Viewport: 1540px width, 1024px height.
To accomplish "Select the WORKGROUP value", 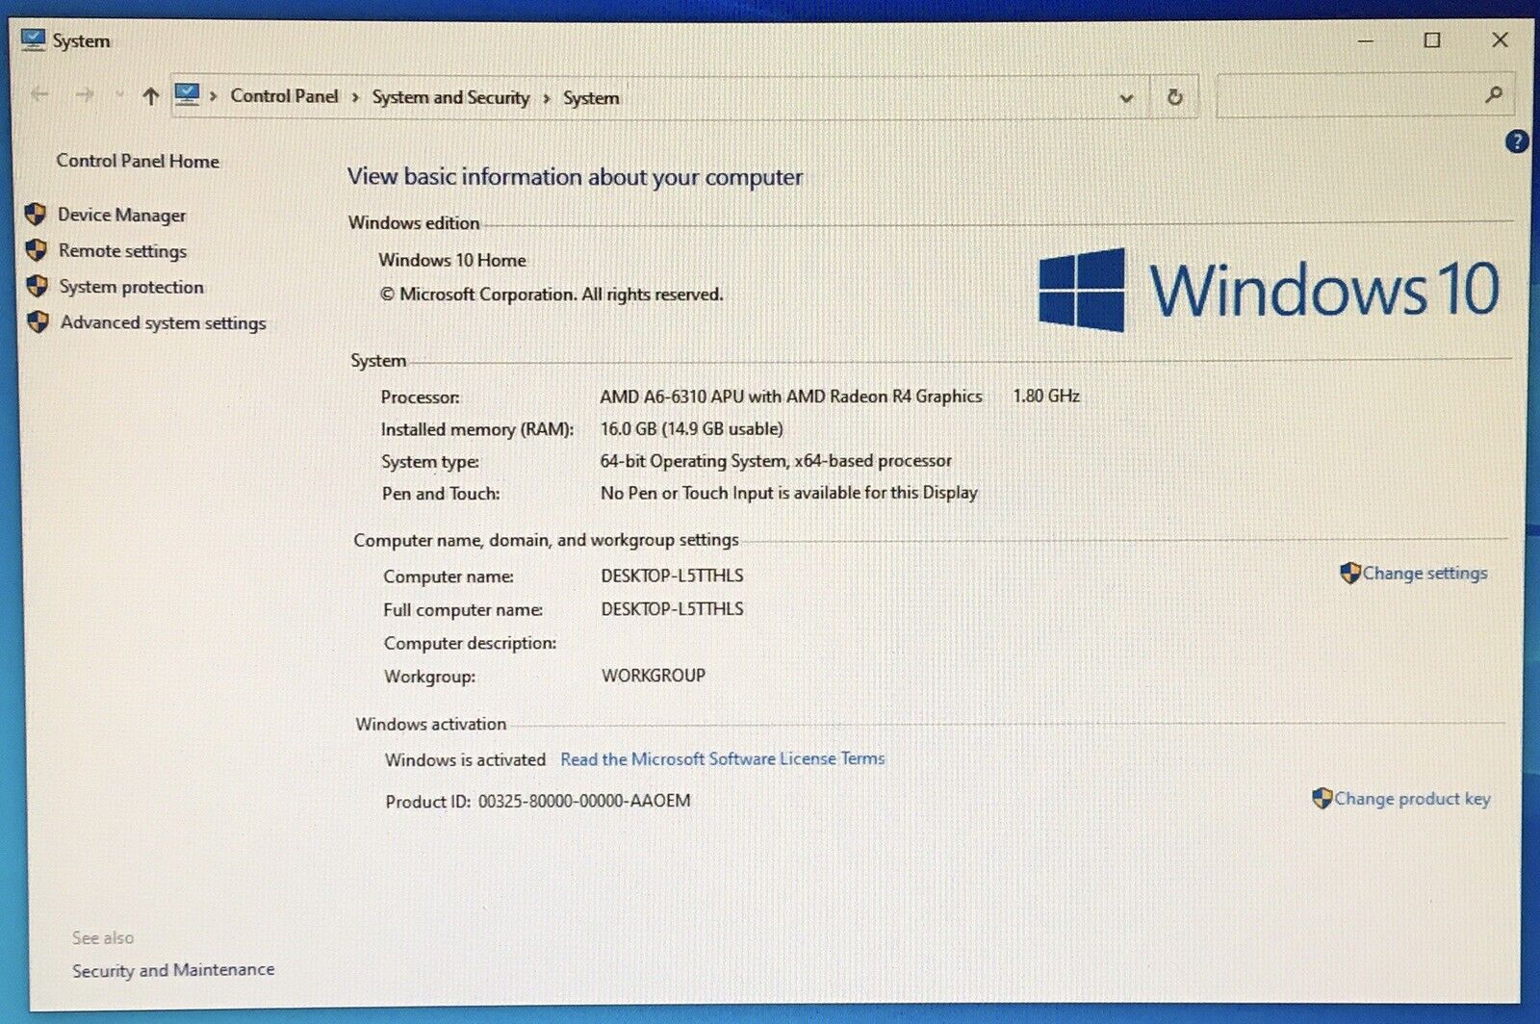I will point(654,676).
